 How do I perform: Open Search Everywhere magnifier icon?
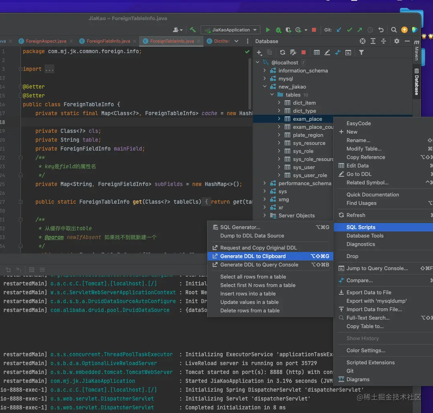pos(394,30)
